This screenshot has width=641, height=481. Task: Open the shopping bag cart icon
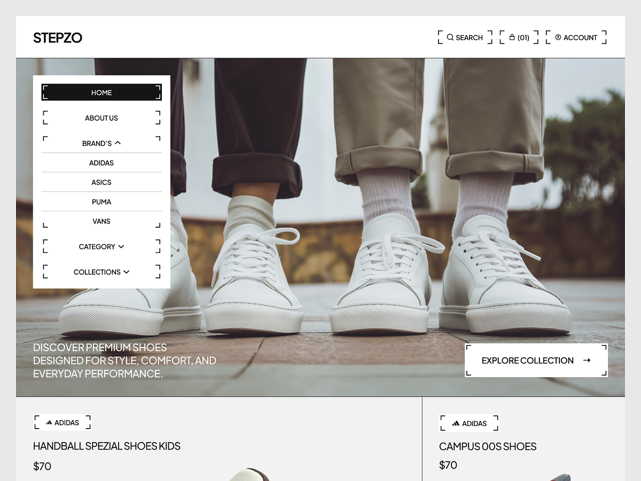(512, 37)
